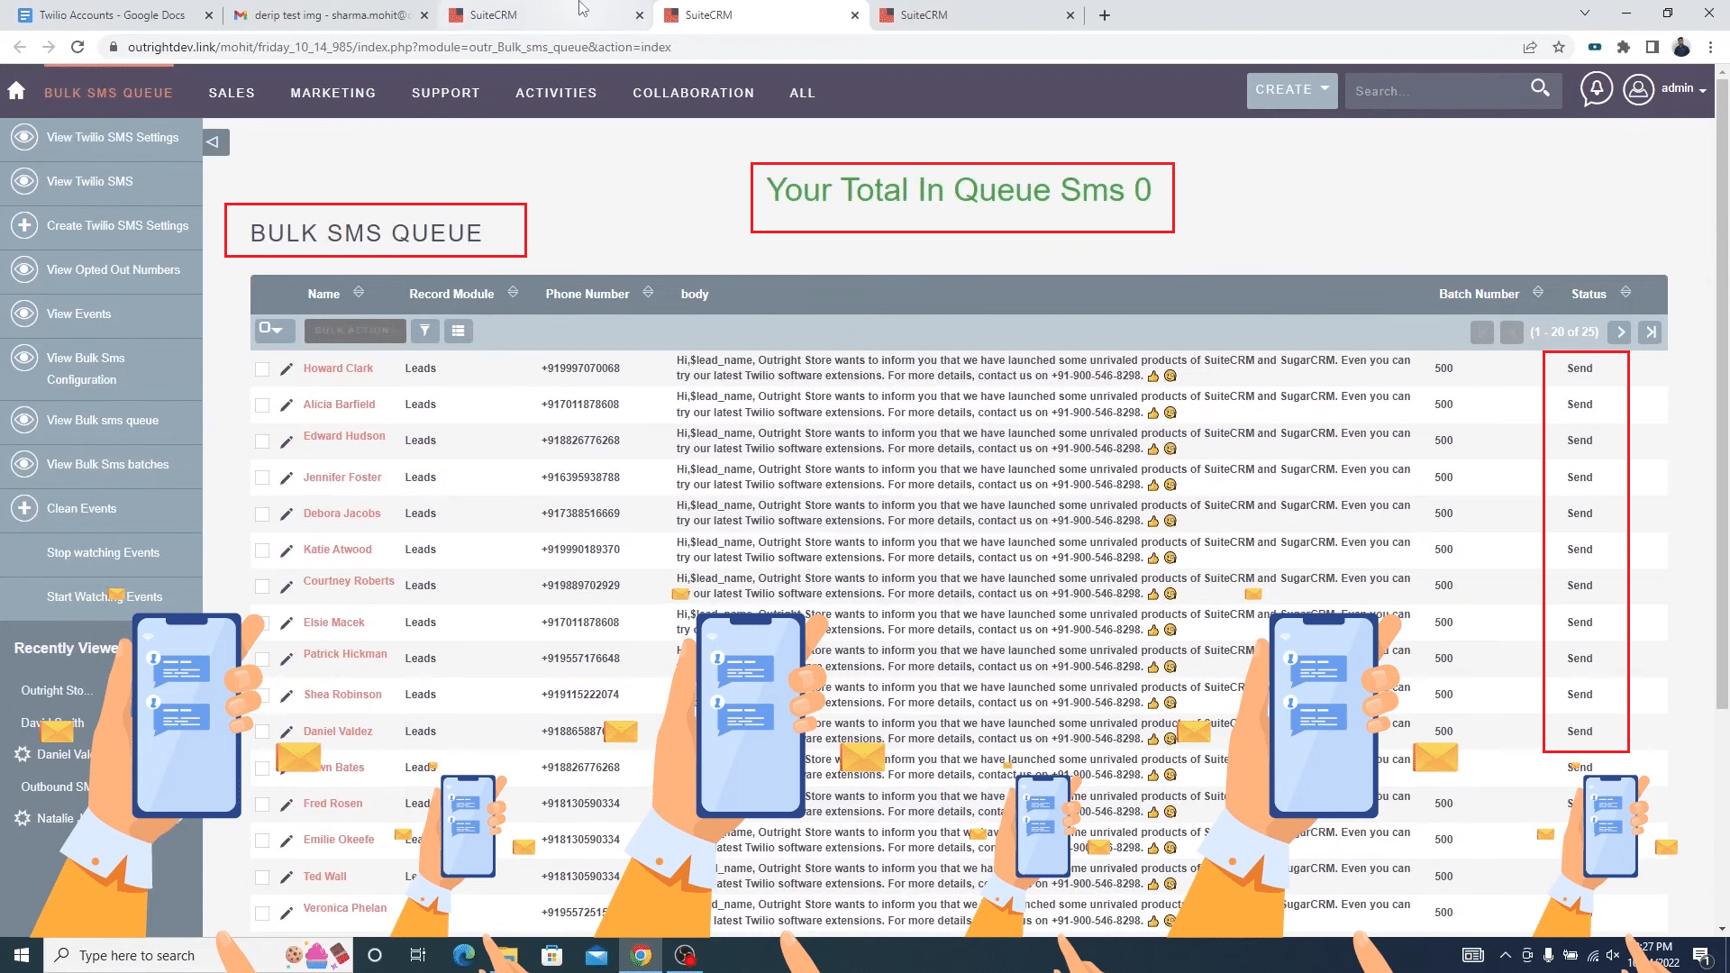Click the CRM search input field
The image size is (1730, 973).
pos(1436,91)
